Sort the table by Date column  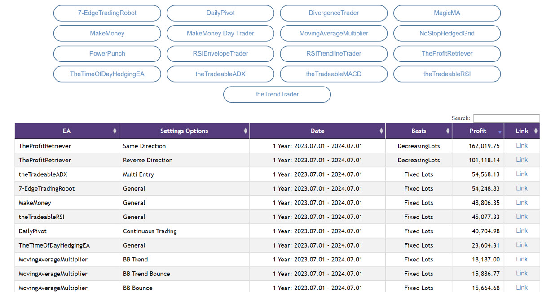point(317,131)
